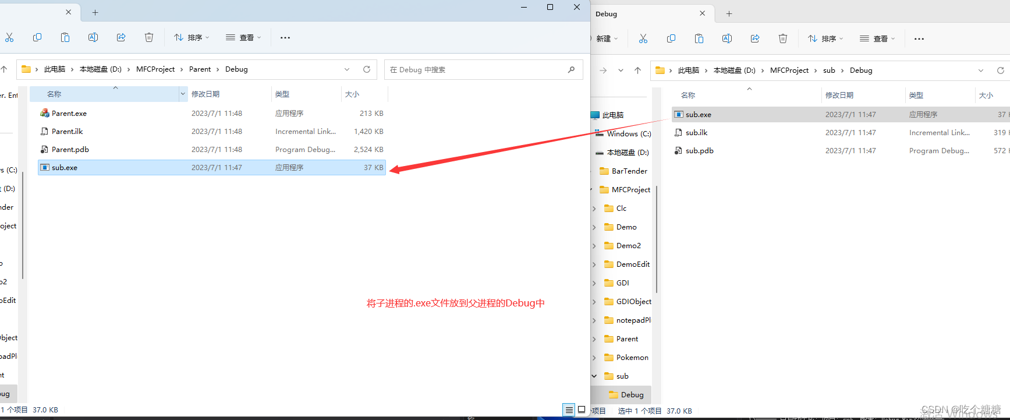Collapse the sub folder in navigation tree
Screen dimensions: 1010x420
coord(594,376)
